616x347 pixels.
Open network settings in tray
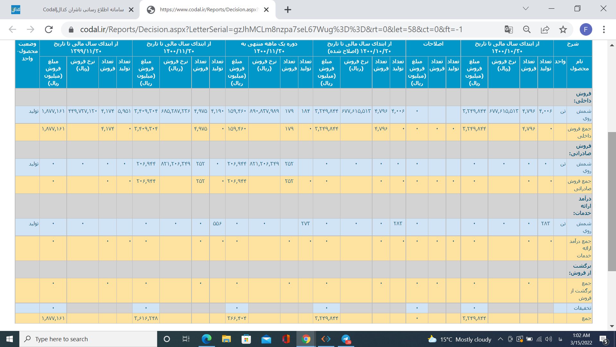point(539,339)
